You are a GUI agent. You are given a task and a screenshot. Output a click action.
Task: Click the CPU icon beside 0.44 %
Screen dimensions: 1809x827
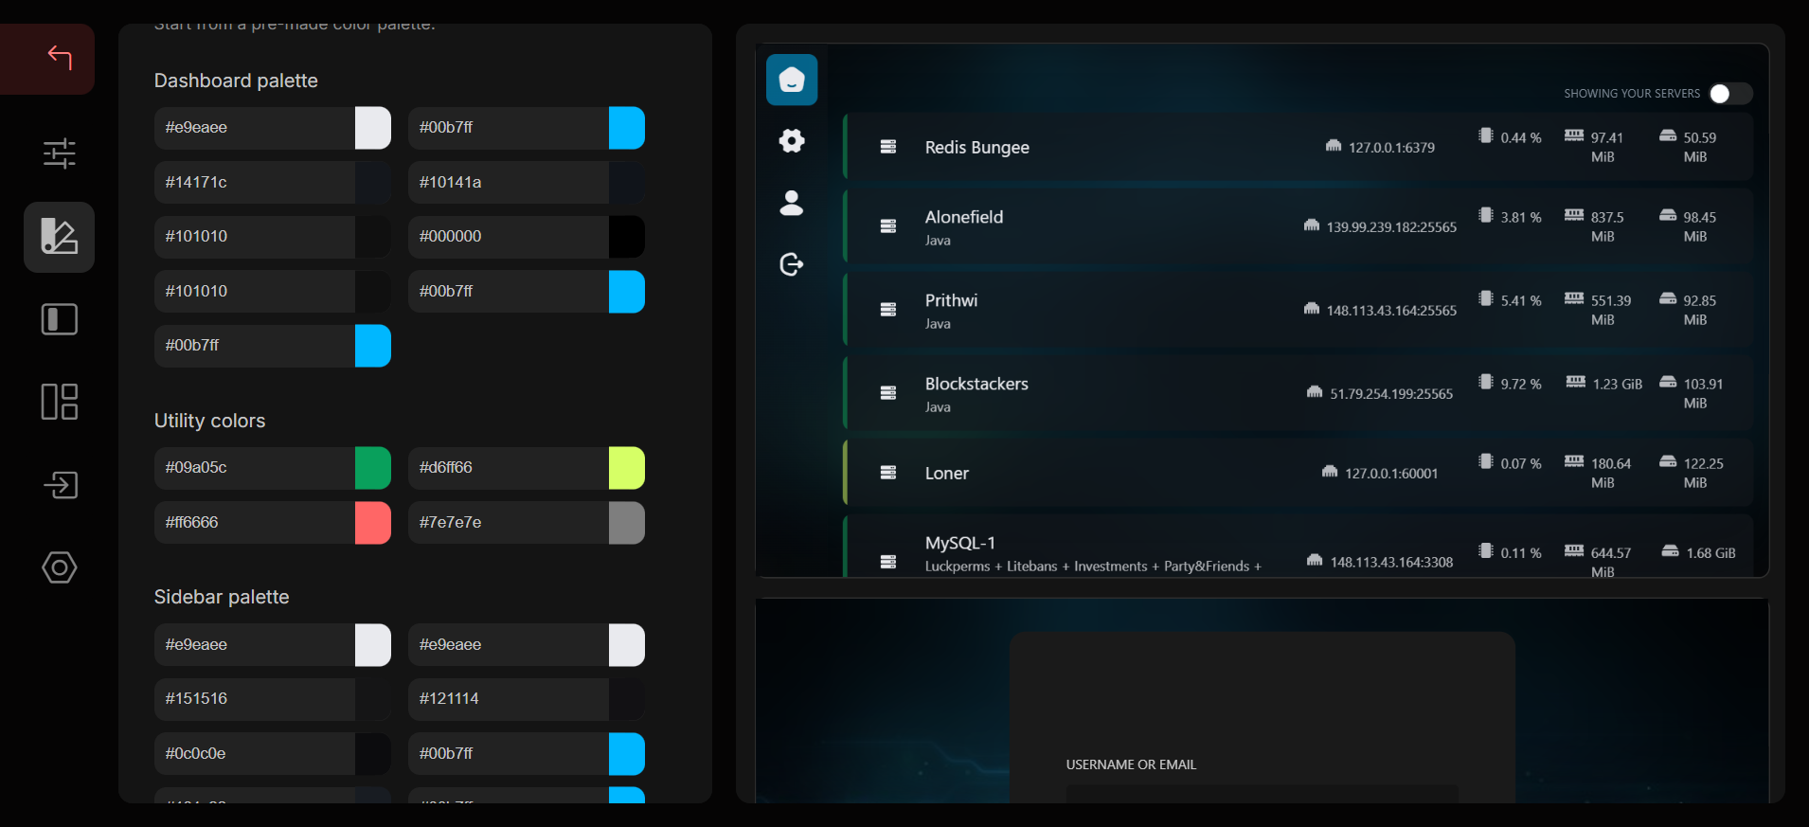pyautogui.click(x=1486, y=135)
